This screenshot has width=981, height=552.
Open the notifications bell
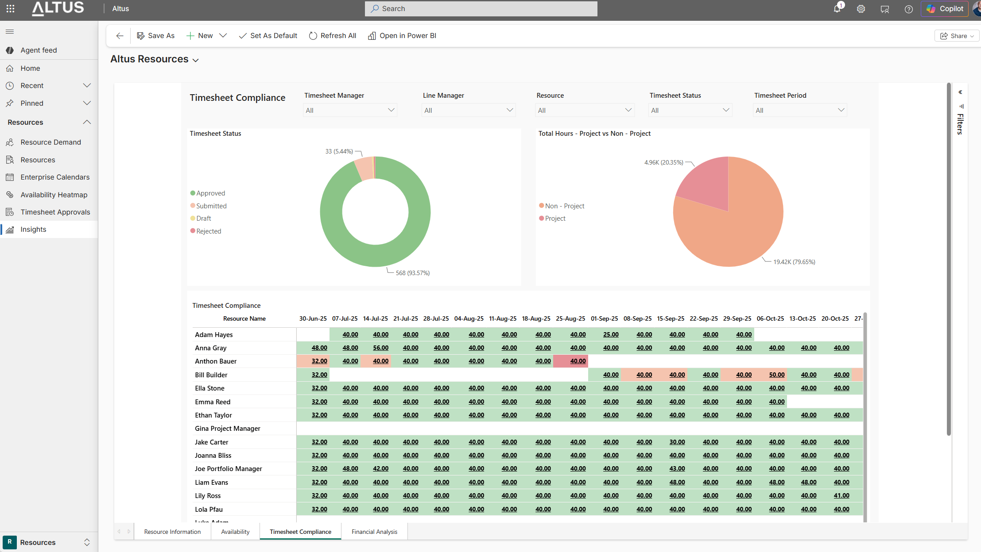click(x=837, y=8)
